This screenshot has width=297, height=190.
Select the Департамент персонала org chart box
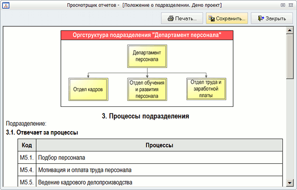147,56
